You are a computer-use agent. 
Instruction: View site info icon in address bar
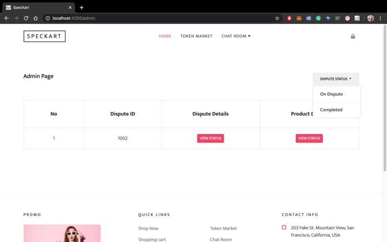[x=48, y=18]
